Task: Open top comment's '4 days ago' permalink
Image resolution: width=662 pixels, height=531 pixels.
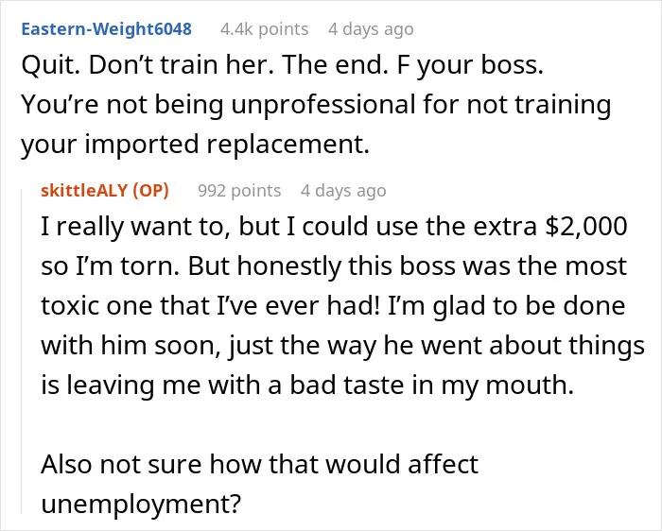Action: (x=371, y=29)
